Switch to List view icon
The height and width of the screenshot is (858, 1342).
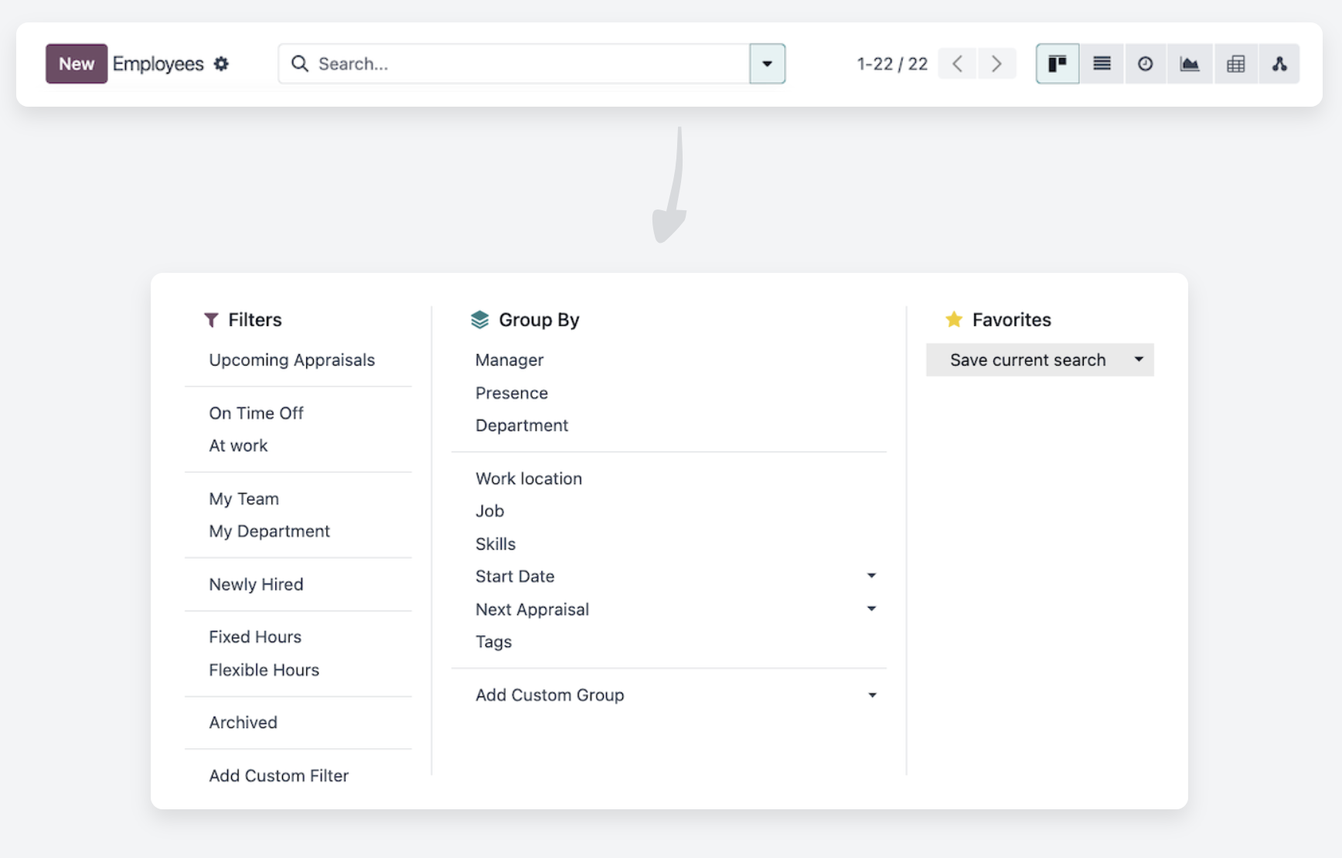(x=1102, y=64)
